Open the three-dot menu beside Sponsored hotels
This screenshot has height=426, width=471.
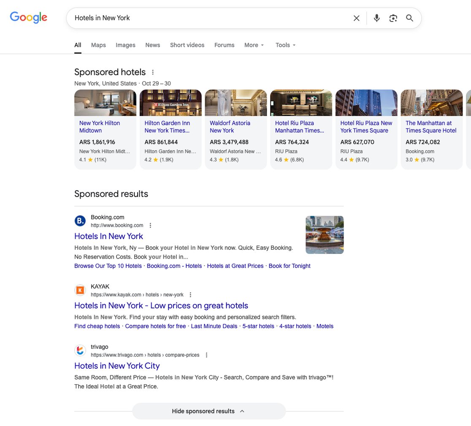click(x=153, y=72)
